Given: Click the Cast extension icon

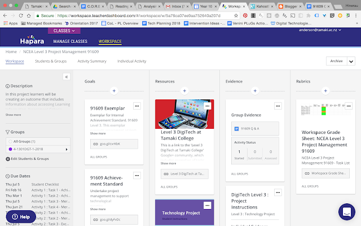Looking at the screenshot, I should coord(293,15).
